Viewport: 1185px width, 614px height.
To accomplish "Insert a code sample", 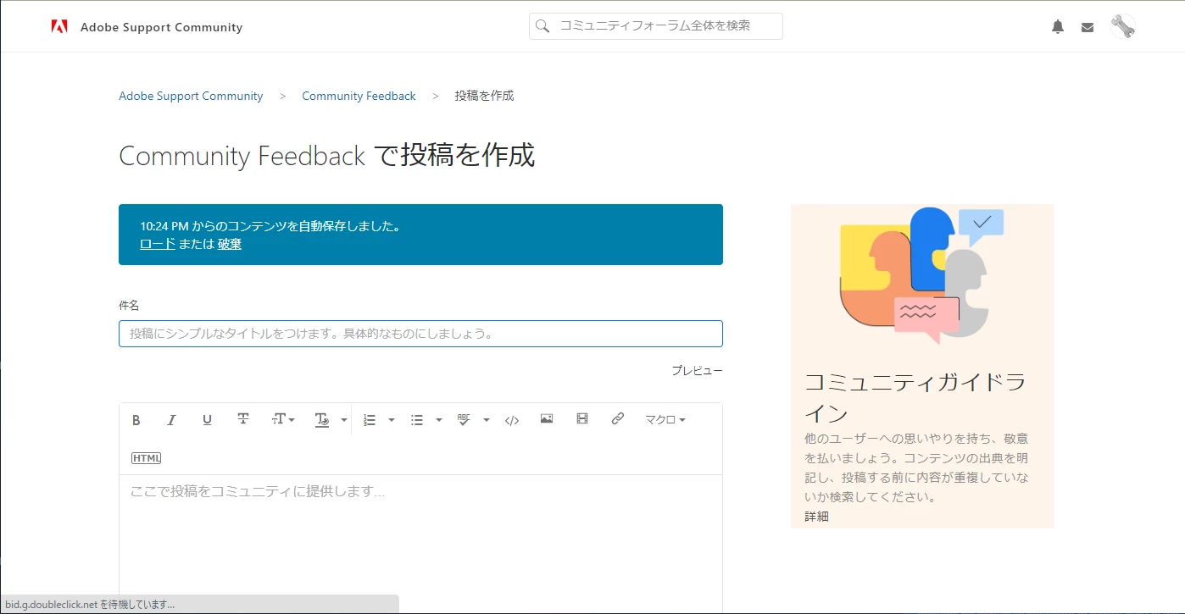I will click(x=511, y=420).
